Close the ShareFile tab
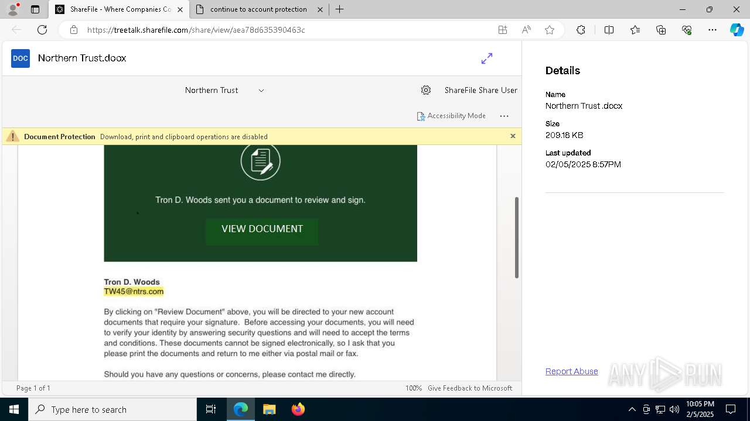750x421 pixels. pyautogui.click(x=180, y=9)
